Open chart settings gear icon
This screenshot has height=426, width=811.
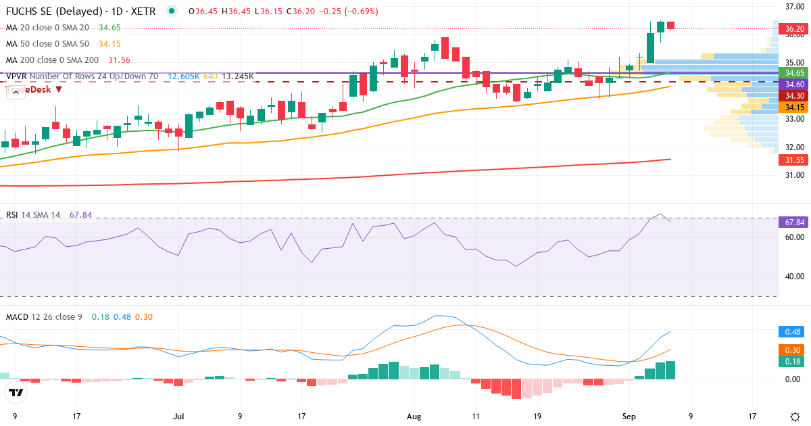point(795,416)
